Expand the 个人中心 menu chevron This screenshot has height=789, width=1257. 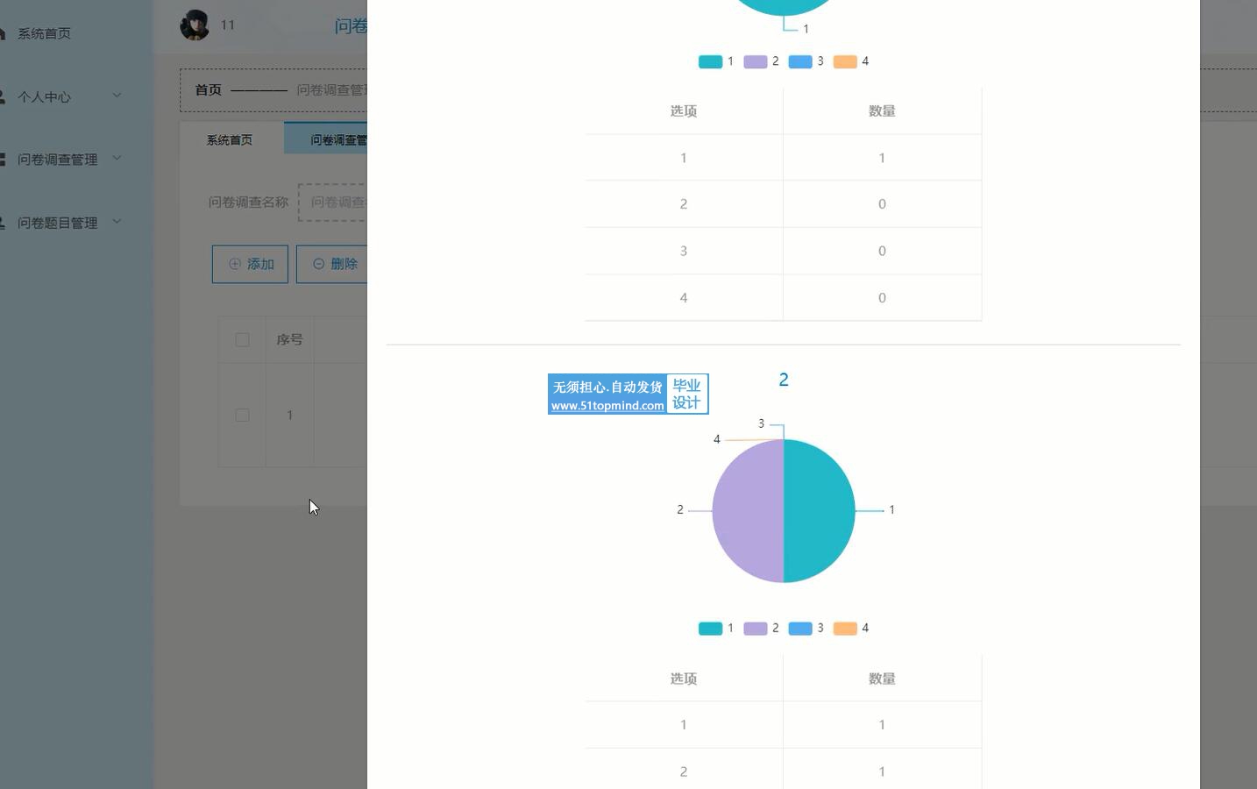pyautogui.click(x=117, y=96)
